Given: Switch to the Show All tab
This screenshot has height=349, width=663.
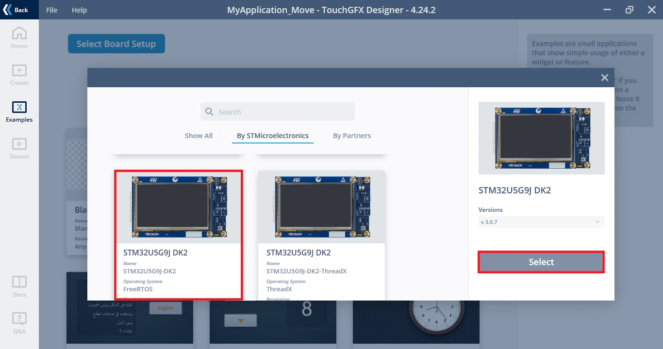Looking at the screenshot, I should pos(199,136).
